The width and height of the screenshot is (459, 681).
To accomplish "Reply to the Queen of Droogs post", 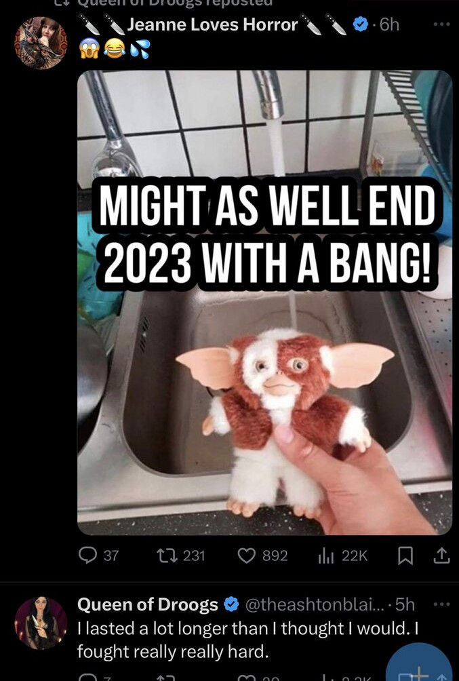I will click(94, 677).
